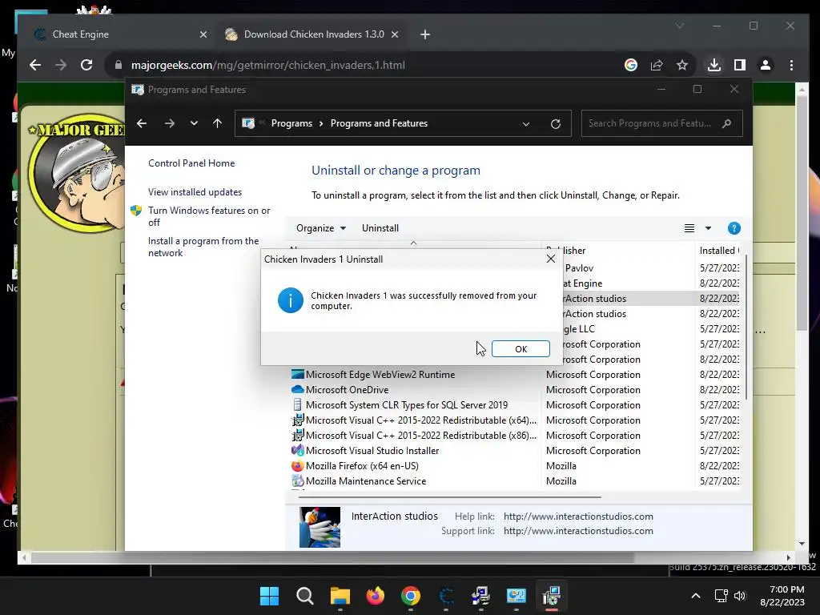Screen dimensions: 820x615
Task: Open help with the question mark icon
Action: tap(734, 228)
